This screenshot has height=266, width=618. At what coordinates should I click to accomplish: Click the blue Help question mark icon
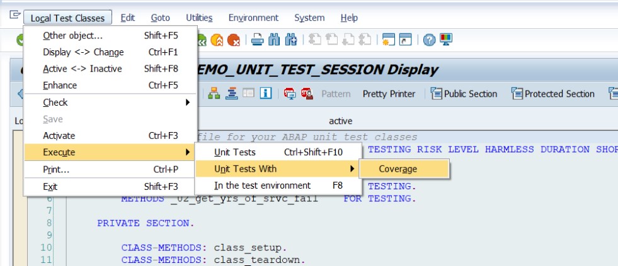(x=429, y=40)
